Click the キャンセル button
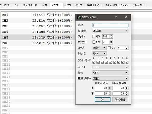This screenshot has width=152, height=114. tap(120, 99)
